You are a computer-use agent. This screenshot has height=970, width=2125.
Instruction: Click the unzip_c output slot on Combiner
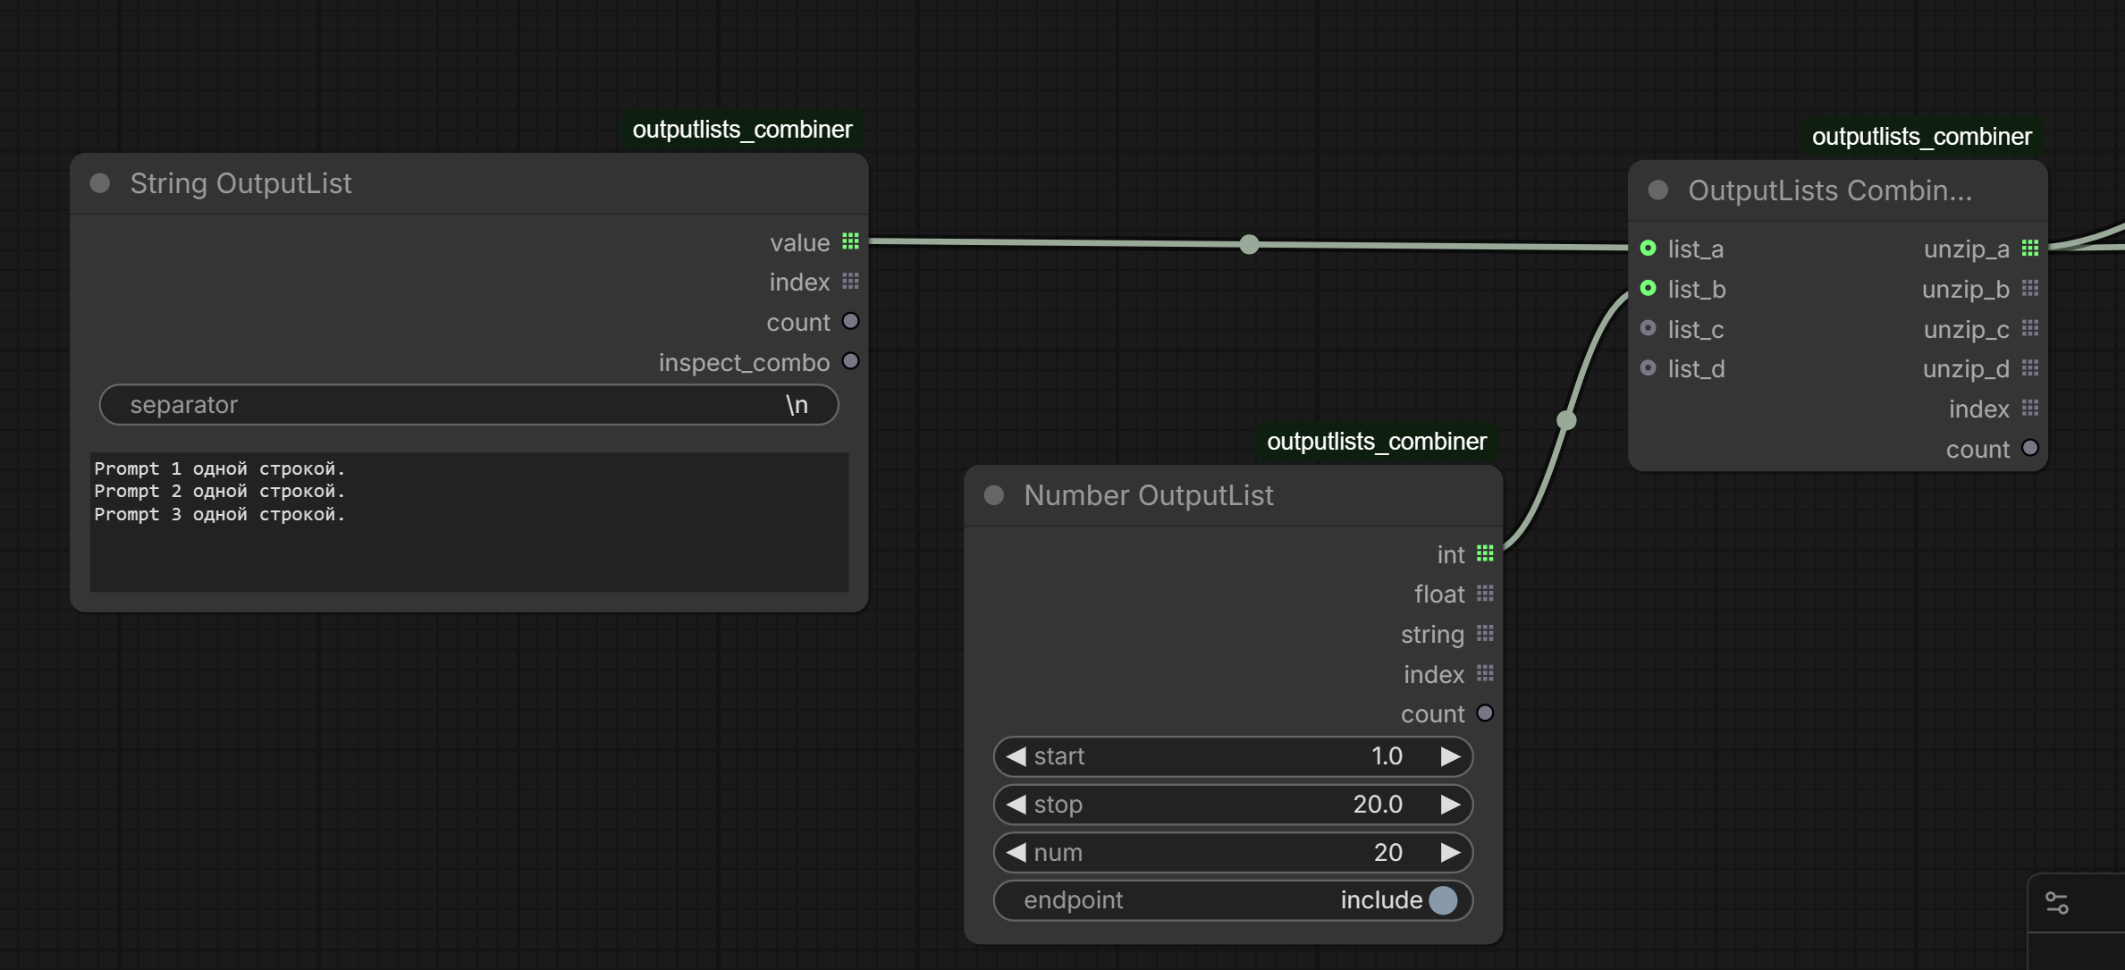pyautogui.click(x=2030, y=328)
